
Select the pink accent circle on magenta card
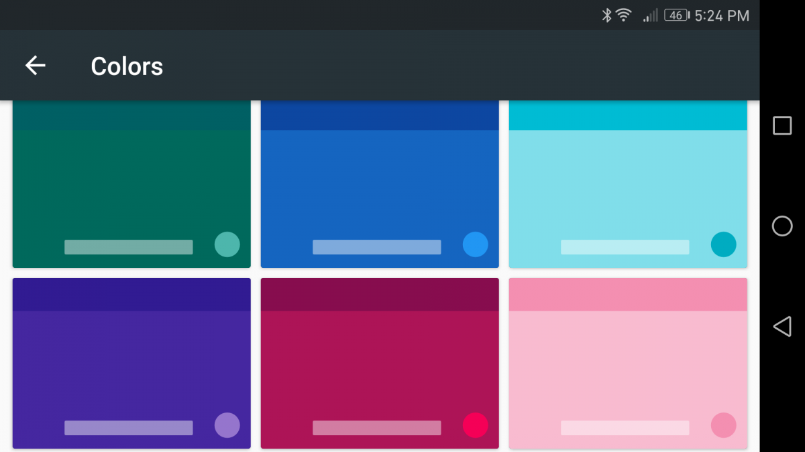pyautogui.click(x=475, y=426)
